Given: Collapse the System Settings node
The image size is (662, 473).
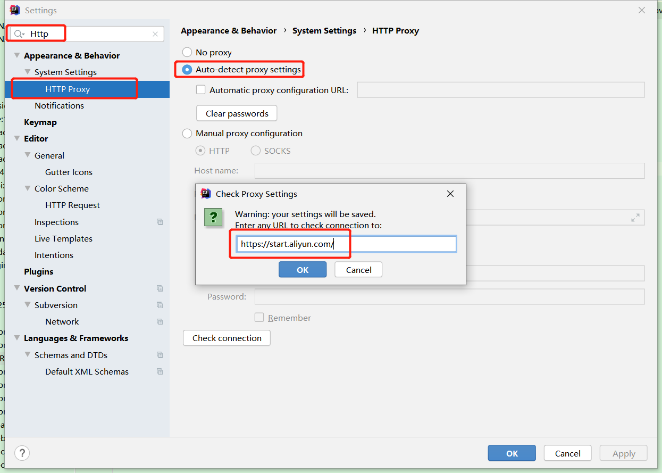Looking at the screenshot, I should tap(28, 72).
